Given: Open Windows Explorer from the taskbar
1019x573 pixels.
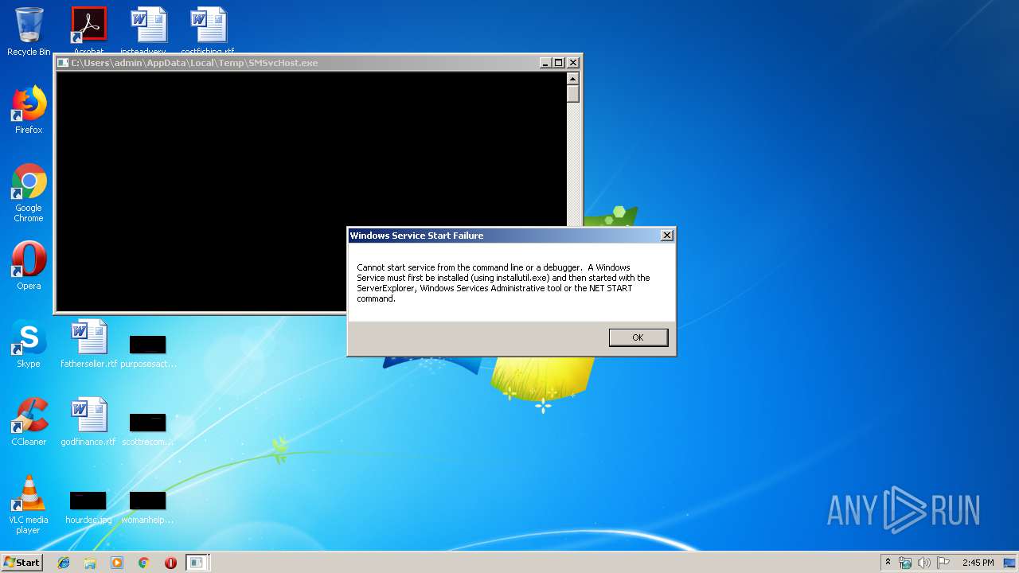Looking at the screenshot, I should coord(90,563).
